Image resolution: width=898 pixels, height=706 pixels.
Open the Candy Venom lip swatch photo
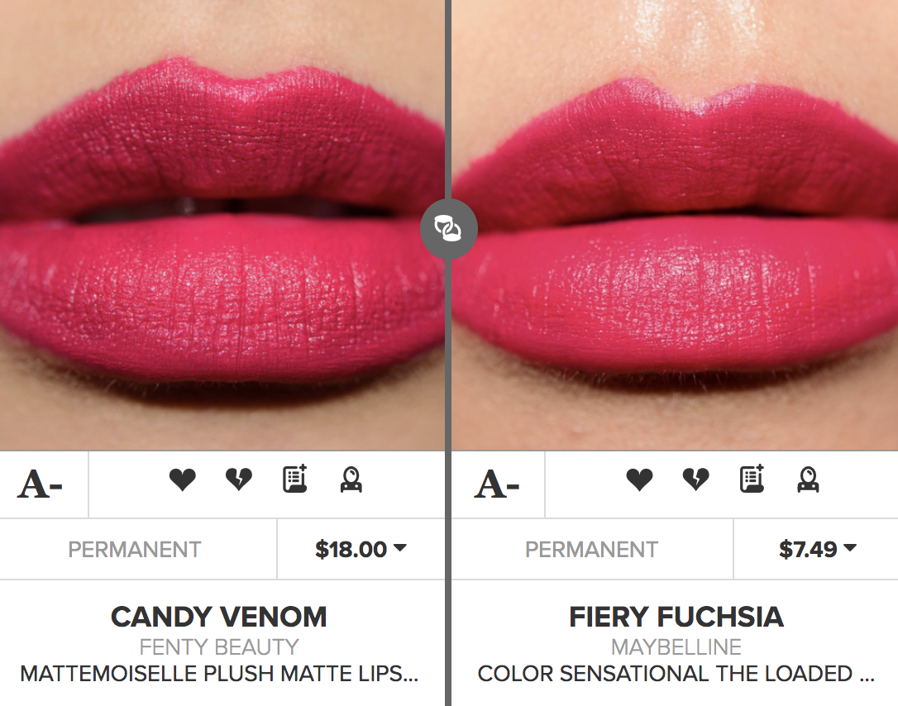tap(222, 223)
